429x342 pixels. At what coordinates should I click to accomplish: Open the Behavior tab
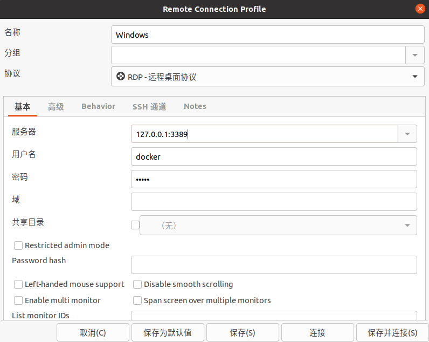tap(98, 106)
